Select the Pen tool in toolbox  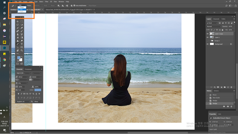pyautogui.click(x=18, y=44)
